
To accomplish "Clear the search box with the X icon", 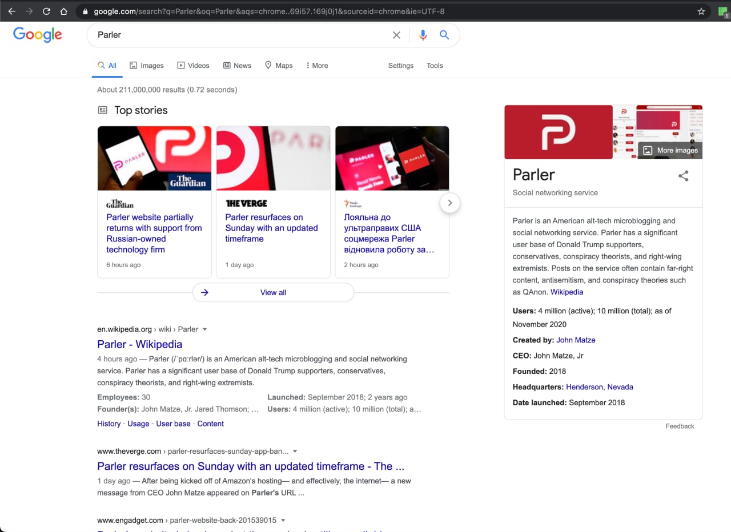I will [x=396, y=35].
